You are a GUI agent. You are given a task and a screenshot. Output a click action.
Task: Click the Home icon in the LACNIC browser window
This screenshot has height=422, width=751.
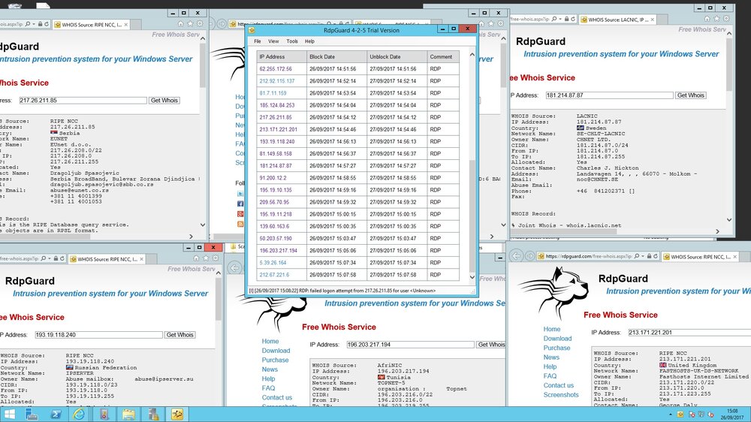click(x=707, y=19)
